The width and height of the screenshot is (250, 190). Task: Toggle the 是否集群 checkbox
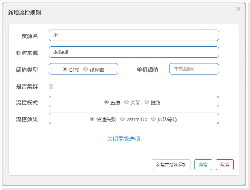(51, 86)
